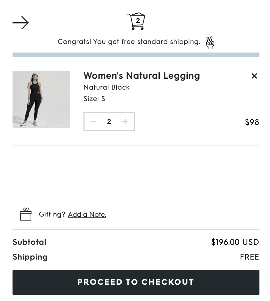Click the quantity value 2 in stepper
Viewport: 270px width, 301px height.
click(x=109, y=121)
